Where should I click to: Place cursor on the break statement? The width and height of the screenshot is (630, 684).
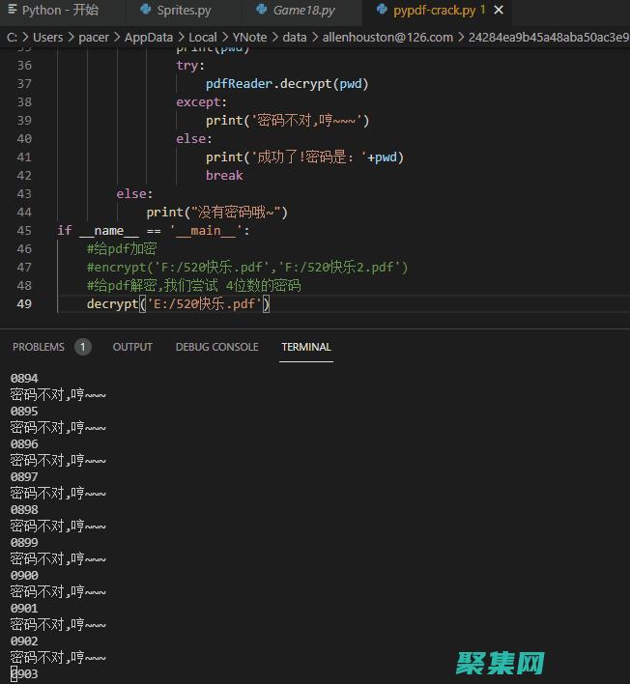[x=224, y=176]
